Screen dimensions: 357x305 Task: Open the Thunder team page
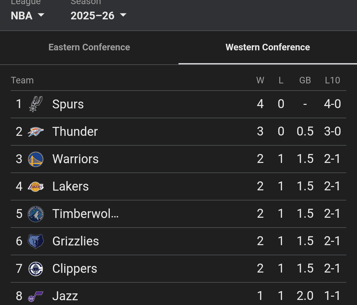pyautogui.click(x=75, y=131)
